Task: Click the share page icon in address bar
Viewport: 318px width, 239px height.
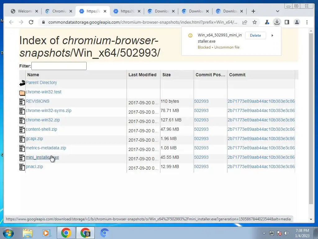Action: [245, 22]
